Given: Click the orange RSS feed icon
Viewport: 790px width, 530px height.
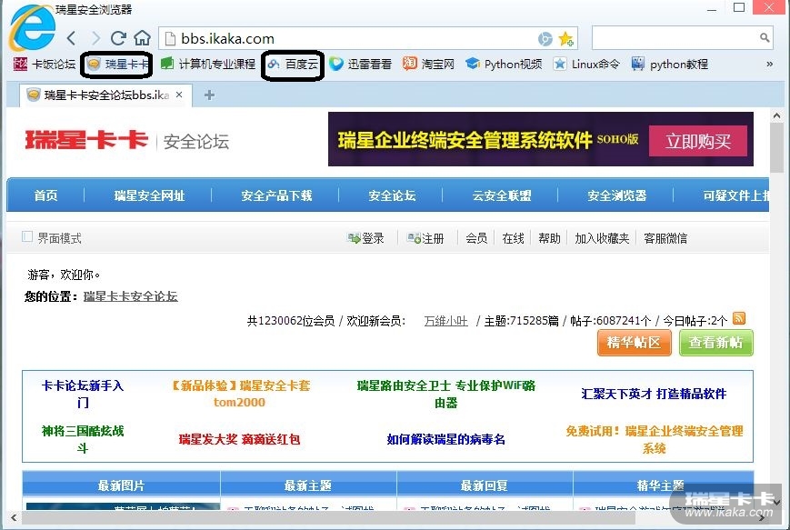Looking at the screenshot, I should (738, 318).
